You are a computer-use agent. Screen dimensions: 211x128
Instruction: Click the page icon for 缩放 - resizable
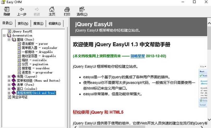[x=19, y=60]
